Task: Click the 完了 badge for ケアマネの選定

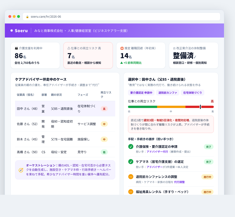Action: [x=208, y=162]
